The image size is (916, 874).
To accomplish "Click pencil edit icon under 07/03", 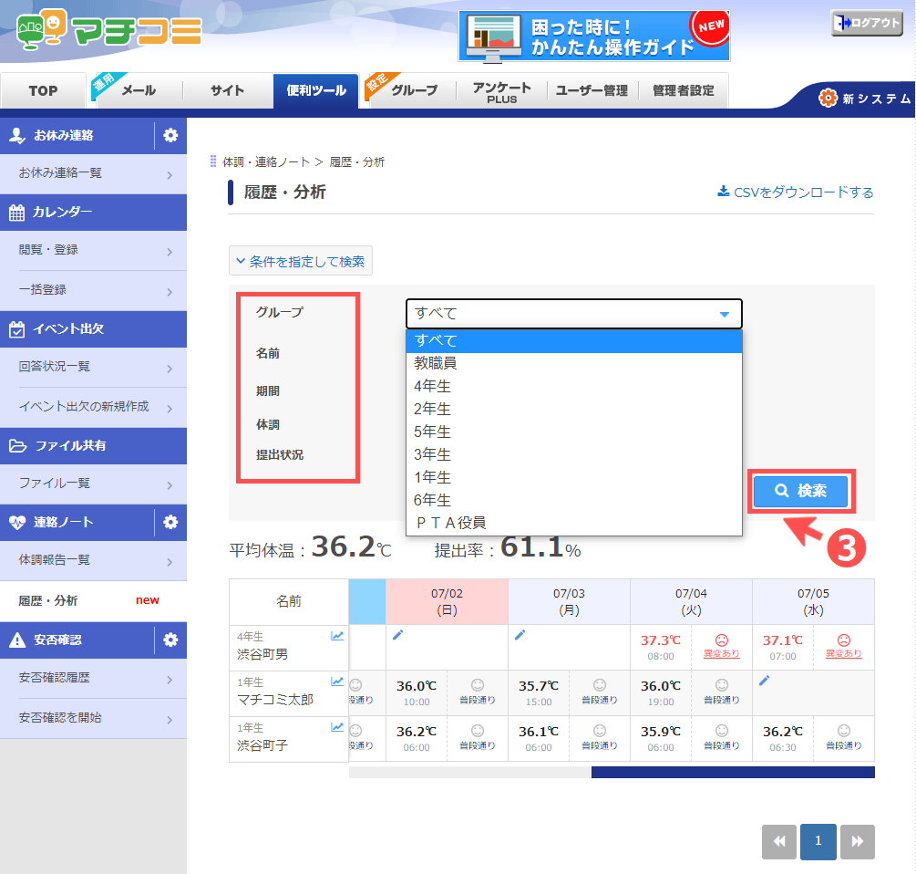I will (520, 635).
